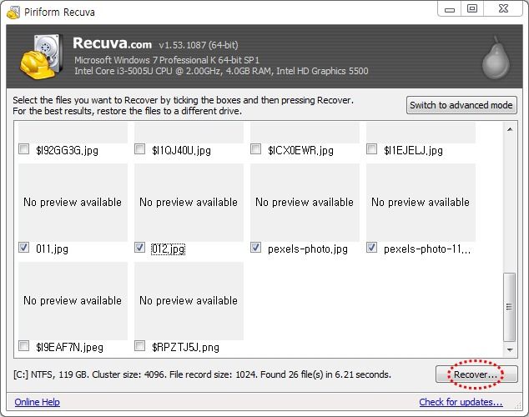Click the focused 012.jpg file name

168,249
